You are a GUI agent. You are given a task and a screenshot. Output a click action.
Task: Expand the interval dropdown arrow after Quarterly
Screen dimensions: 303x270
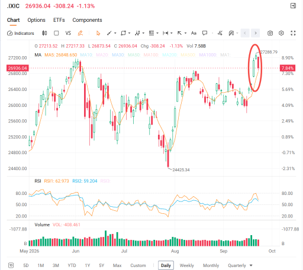point(251,265)
